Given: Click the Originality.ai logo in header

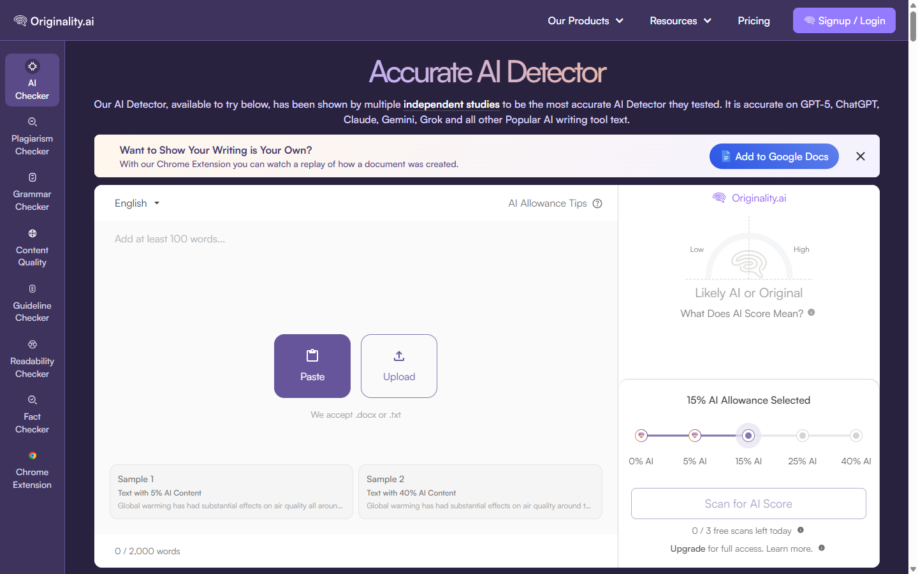Looking at the screenshot, I should point(54,21).
